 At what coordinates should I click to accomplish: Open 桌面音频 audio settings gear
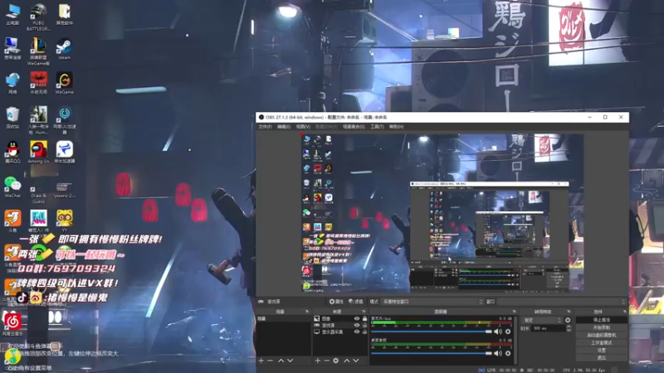point(508,353)
